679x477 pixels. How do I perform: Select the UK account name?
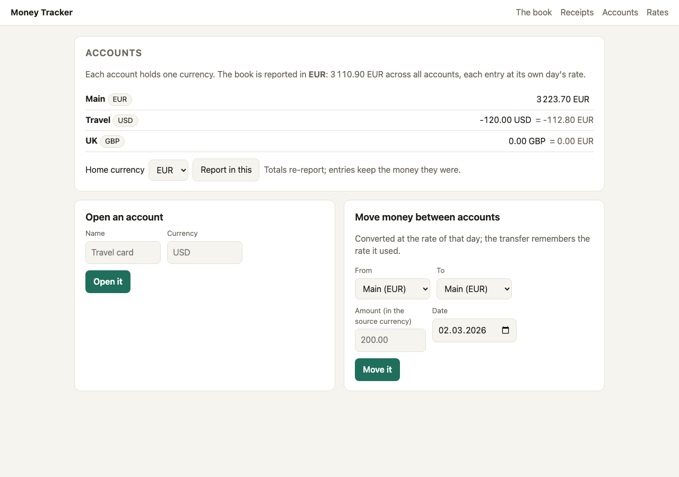[x=92, y=141]
